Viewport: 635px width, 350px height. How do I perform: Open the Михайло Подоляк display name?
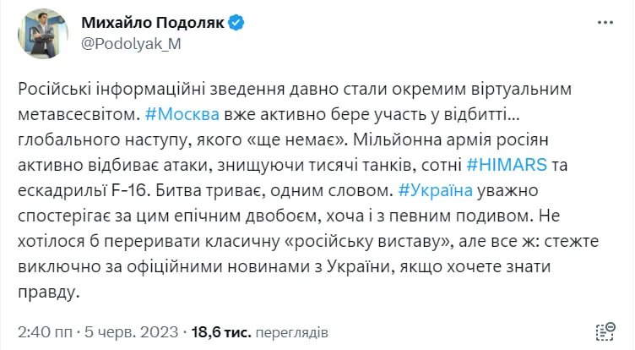click(153, 22)
